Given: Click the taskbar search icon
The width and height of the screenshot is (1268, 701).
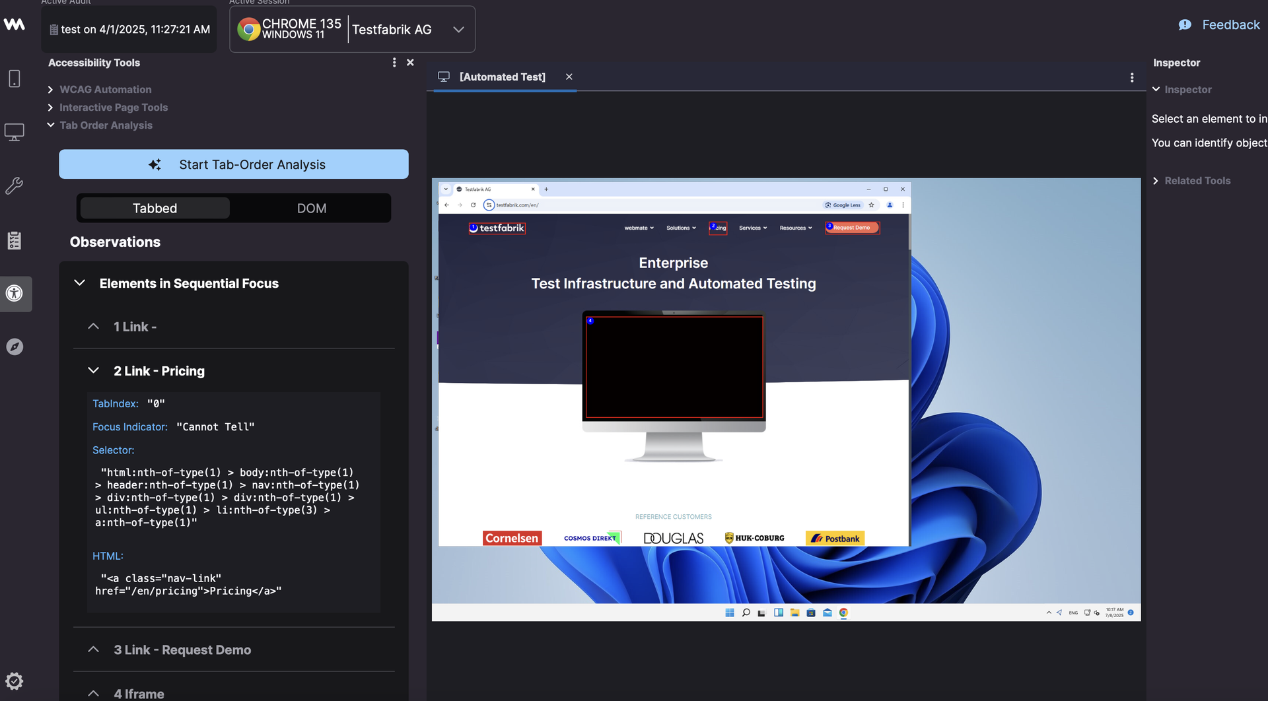Looking at the screenshot, I should point(746,613).
